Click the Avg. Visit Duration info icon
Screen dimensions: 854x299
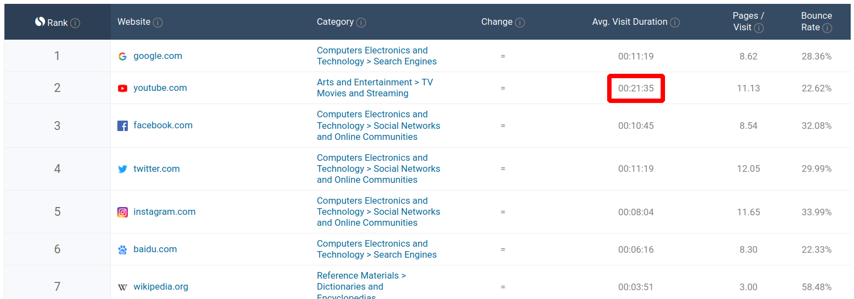pyautogui.click(x=675, y=23)
